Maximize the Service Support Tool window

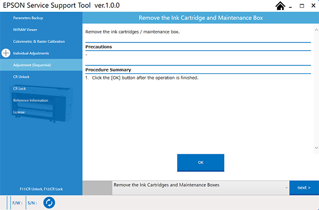pyautogui.click(x=302, y=6)
